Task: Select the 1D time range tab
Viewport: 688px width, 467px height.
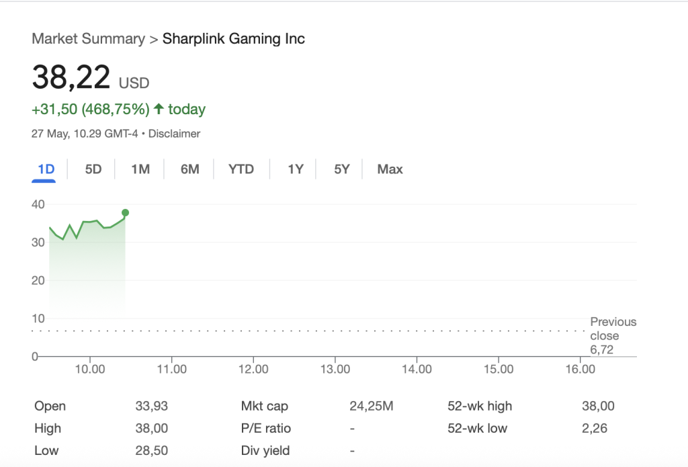Action: [46, 169]
